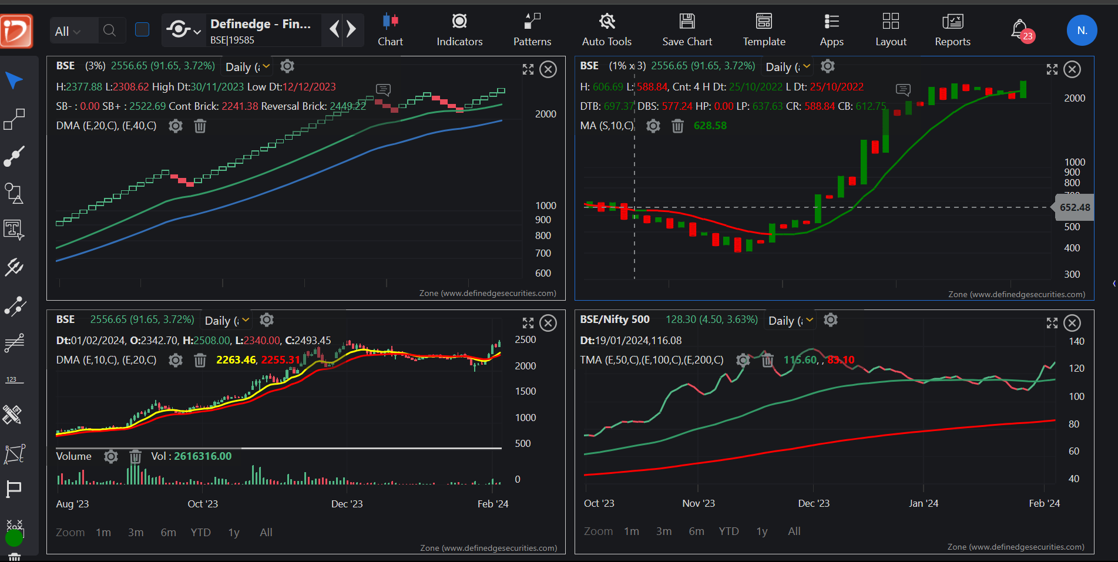Set bottom-left chart zoom to 1m

pos(103,533)
